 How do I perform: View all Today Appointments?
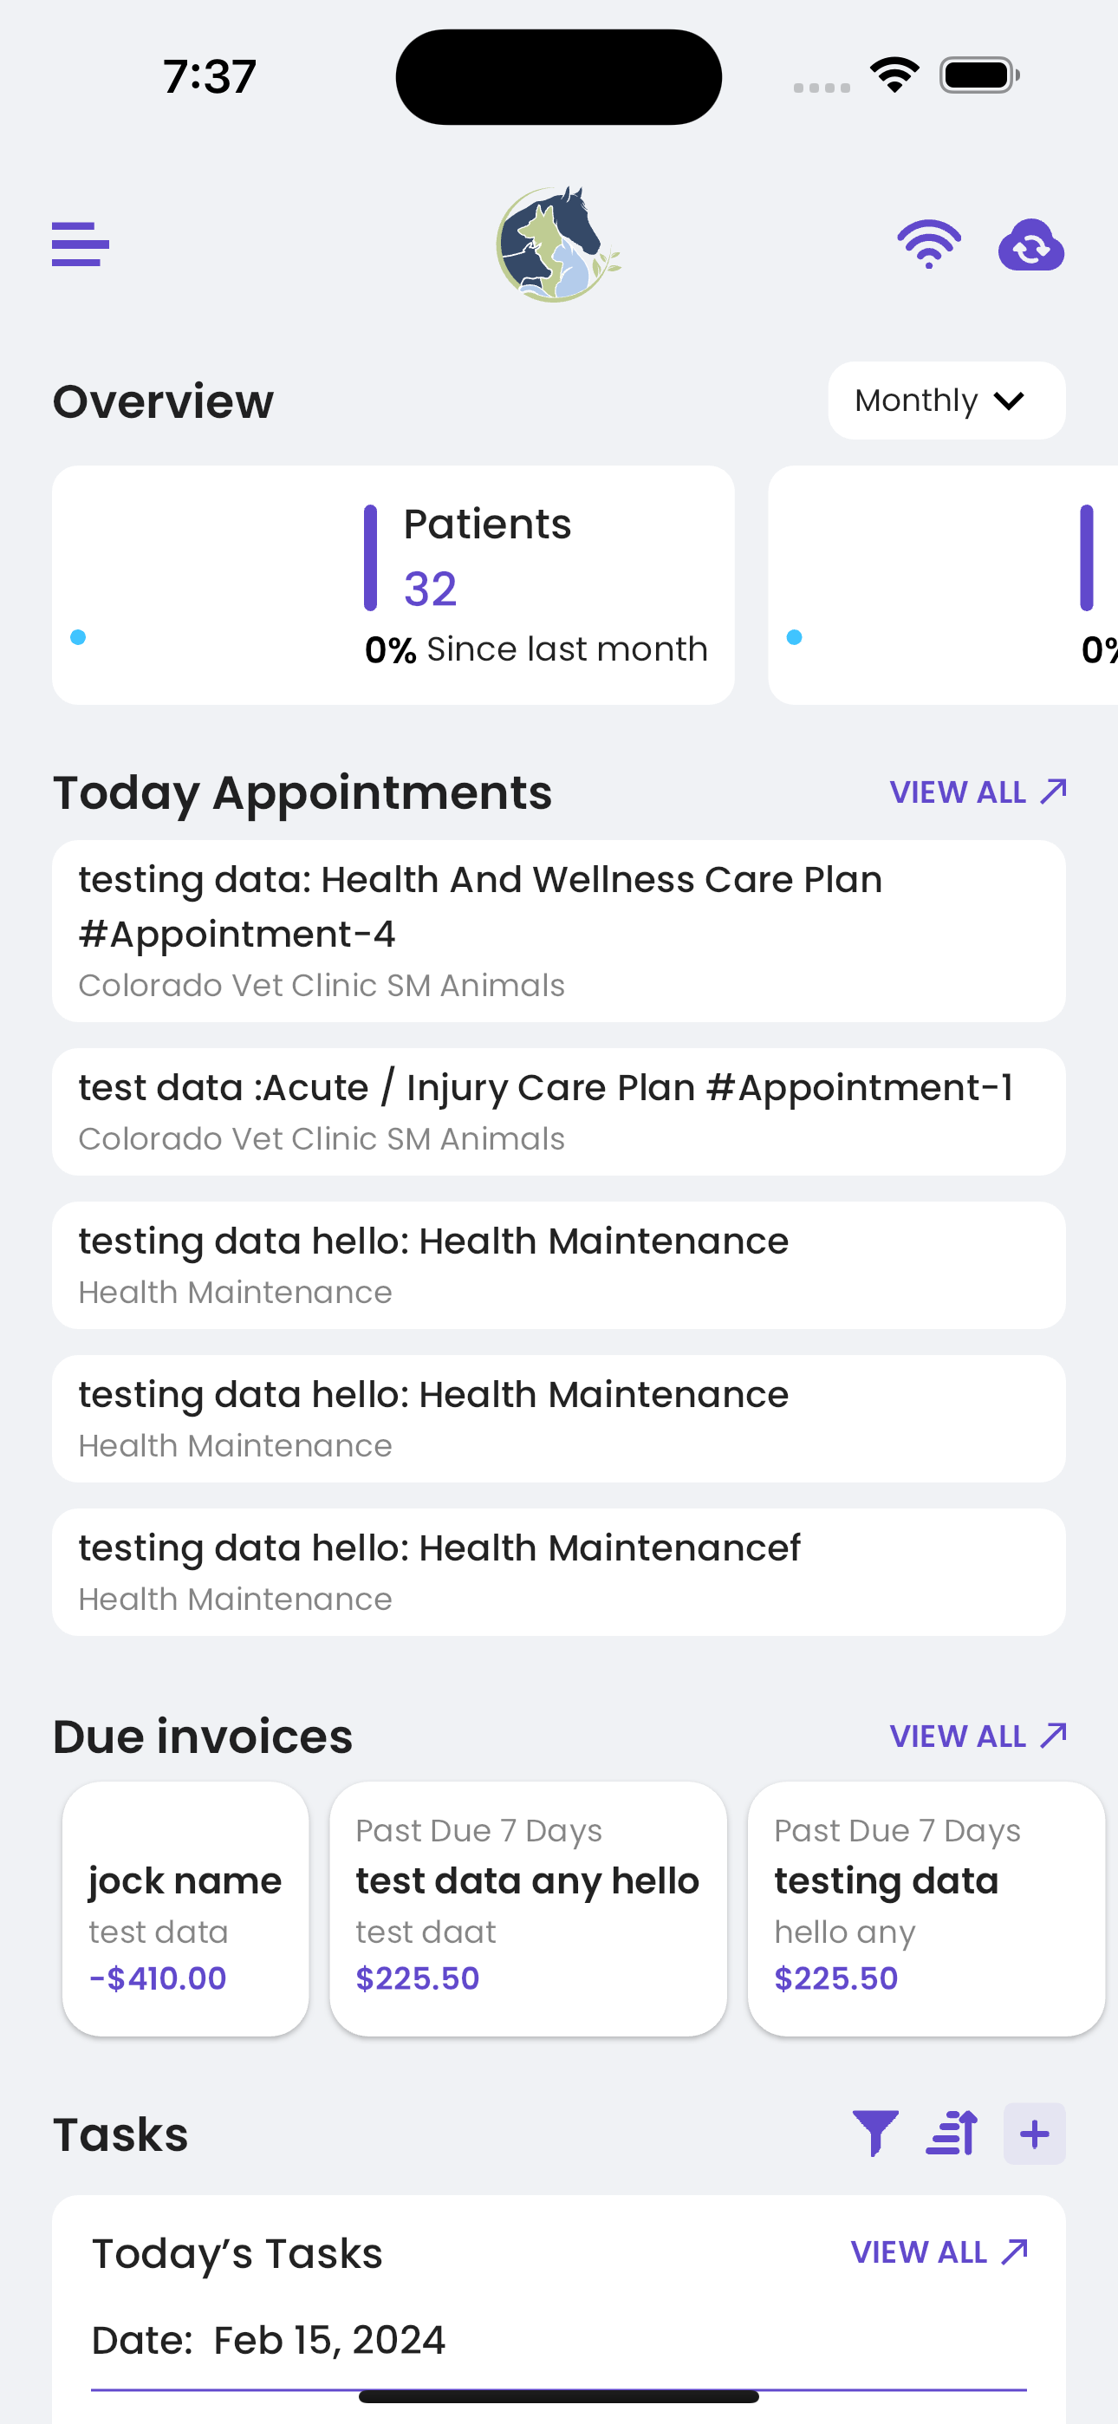click(x=978, y=792)
